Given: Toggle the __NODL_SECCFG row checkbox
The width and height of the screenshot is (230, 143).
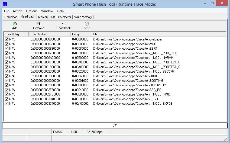Looking at the screenshot, I should (7, 71).
